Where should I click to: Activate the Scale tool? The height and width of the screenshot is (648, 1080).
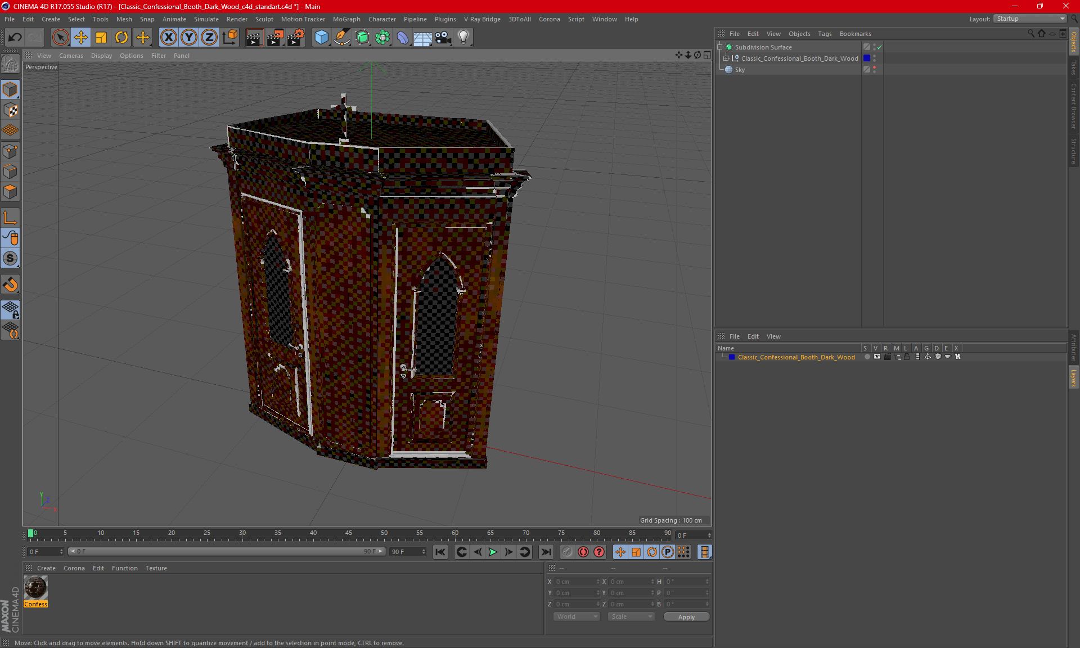(x=101, y=37)
